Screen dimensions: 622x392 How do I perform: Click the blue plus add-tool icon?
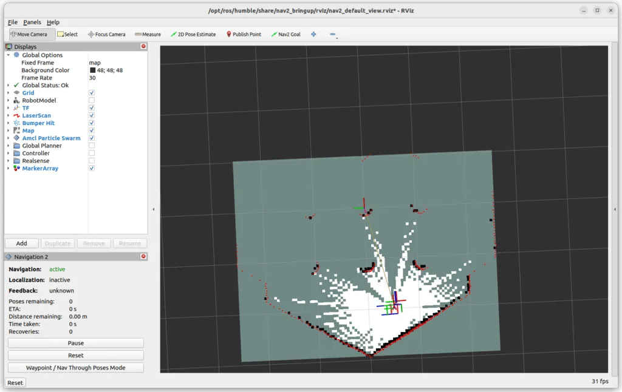[x=313, y=35]
